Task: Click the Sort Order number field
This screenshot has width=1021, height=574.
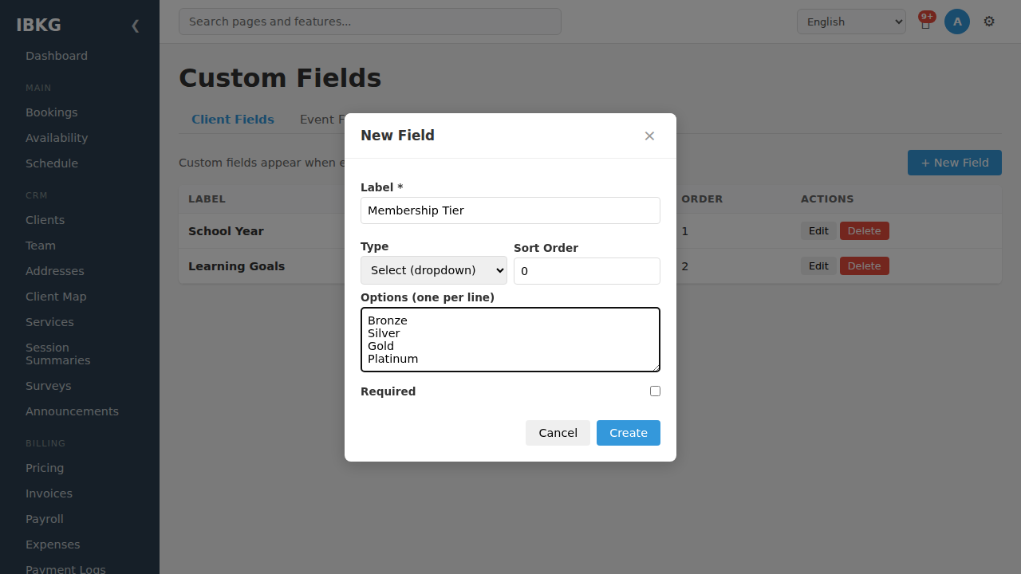Action: (x=587, y=271)
